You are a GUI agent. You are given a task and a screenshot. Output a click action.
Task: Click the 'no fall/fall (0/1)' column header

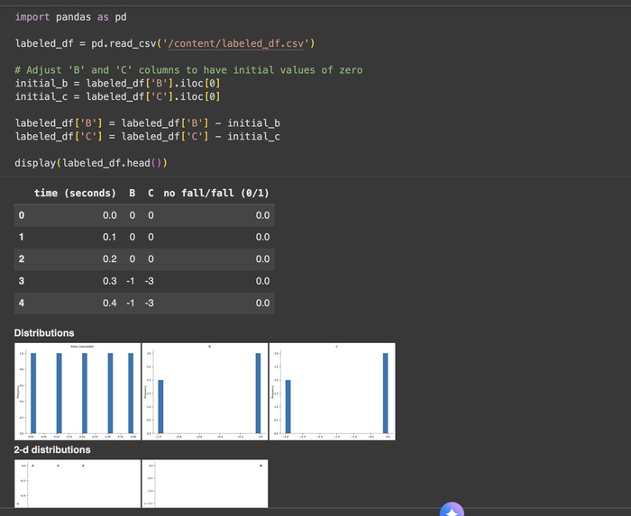tap(216, 194)
